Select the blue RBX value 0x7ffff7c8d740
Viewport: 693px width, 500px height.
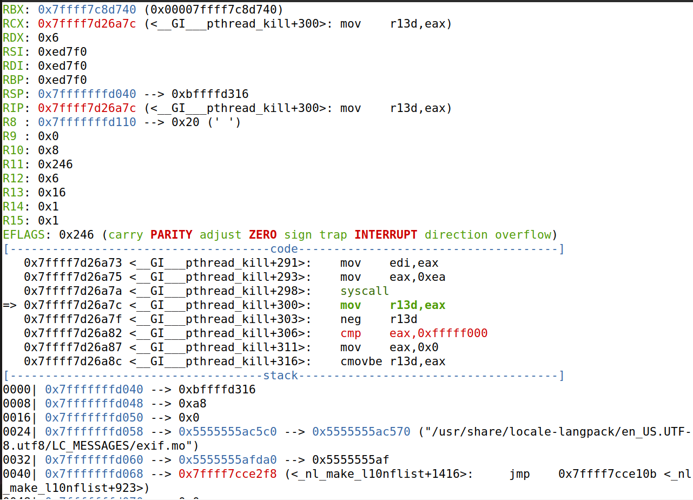(x=87, y=10)
